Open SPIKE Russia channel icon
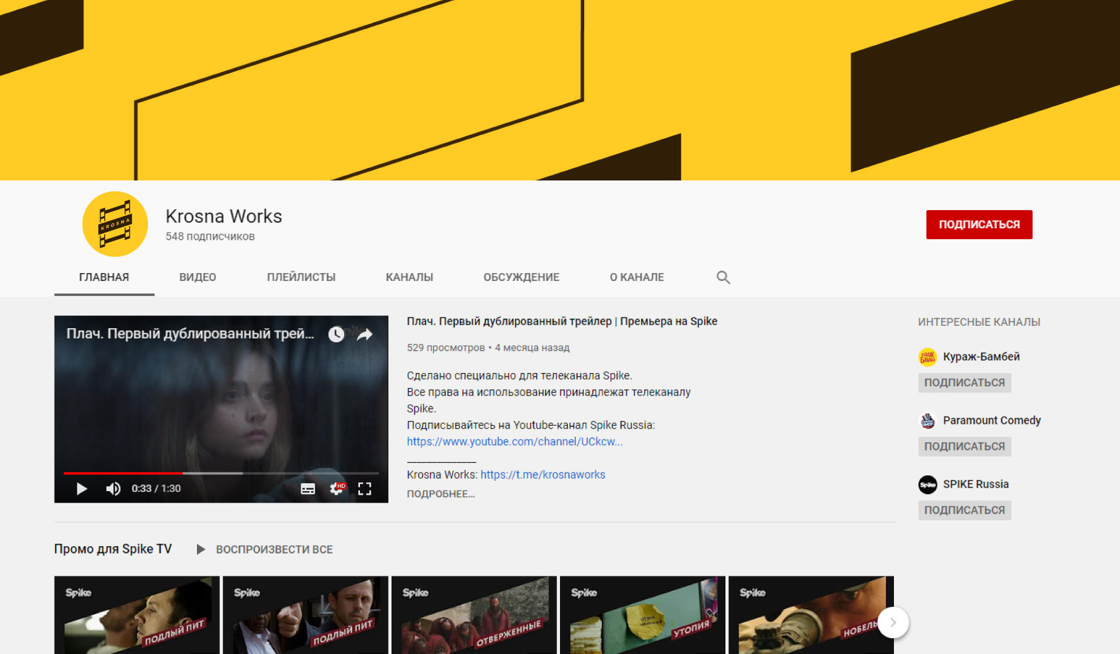1120x654 pixels. coord(928,484)
